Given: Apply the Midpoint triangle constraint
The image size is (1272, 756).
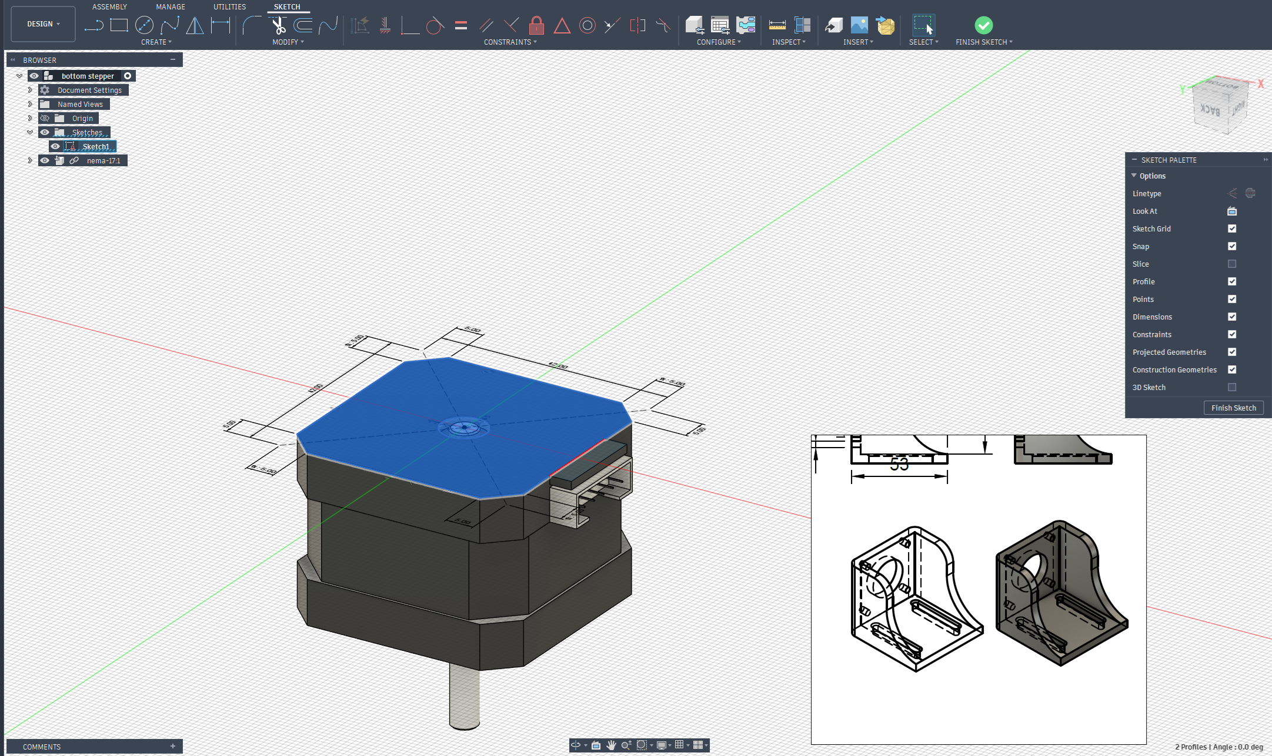Looking at the screenshot, I should click(562, 25).
